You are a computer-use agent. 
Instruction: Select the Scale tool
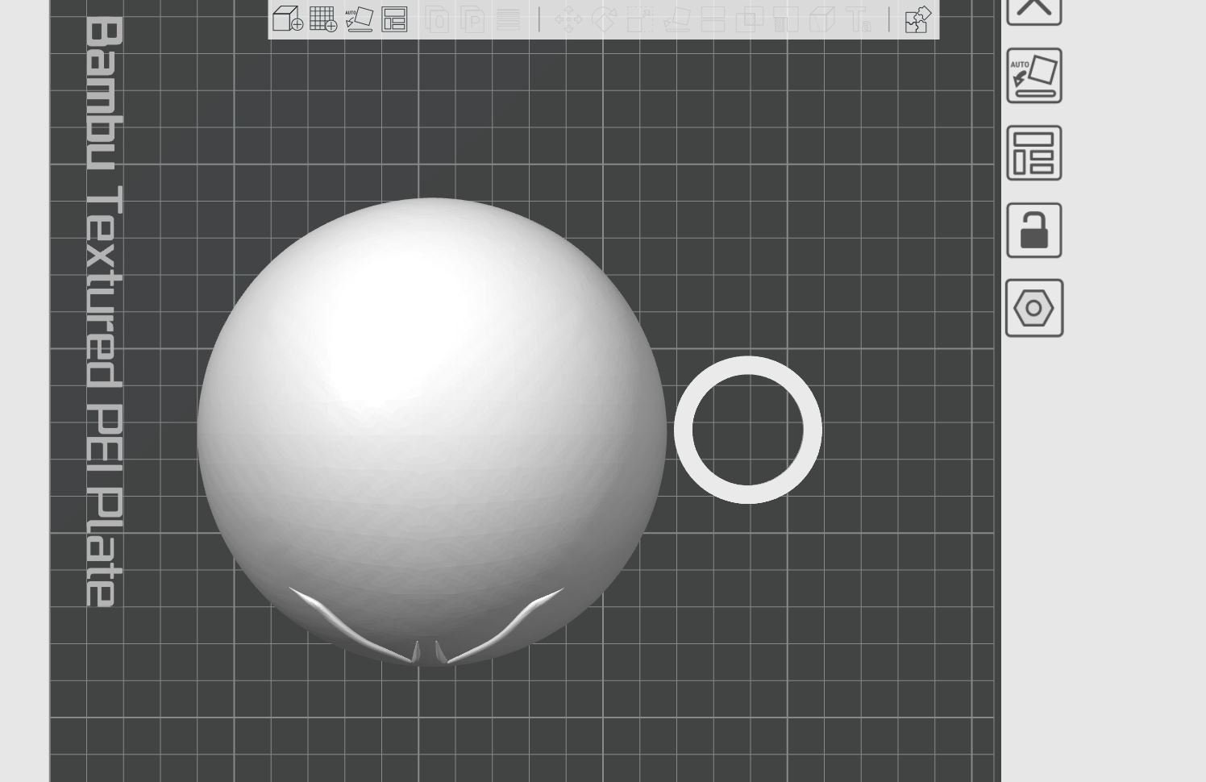[643, 19]
